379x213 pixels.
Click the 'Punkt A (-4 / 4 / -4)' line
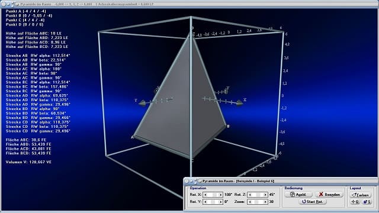point(26,11)
